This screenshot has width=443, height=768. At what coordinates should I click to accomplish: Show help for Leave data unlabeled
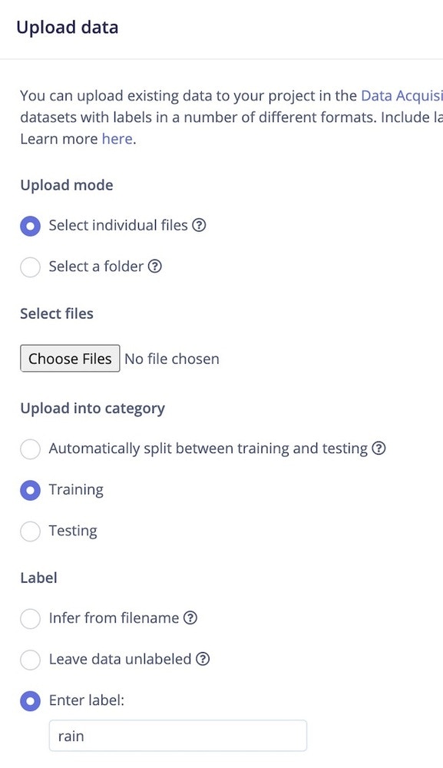click(203, 659)
